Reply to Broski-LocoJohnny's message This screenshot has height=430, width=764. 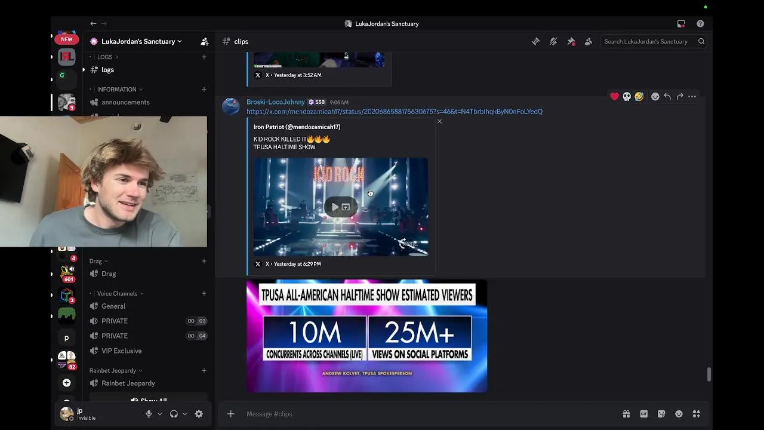667,96
